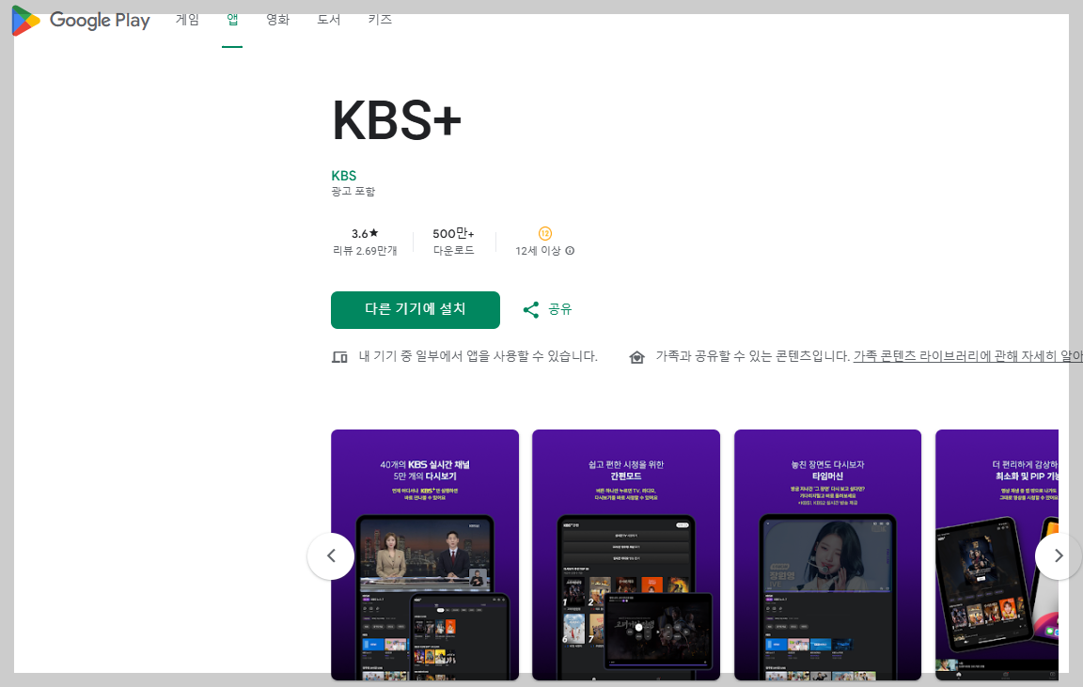Click the 리뷰 2.69만개 text
This screenshot has height=687, width=1083.
pos(365,251)
